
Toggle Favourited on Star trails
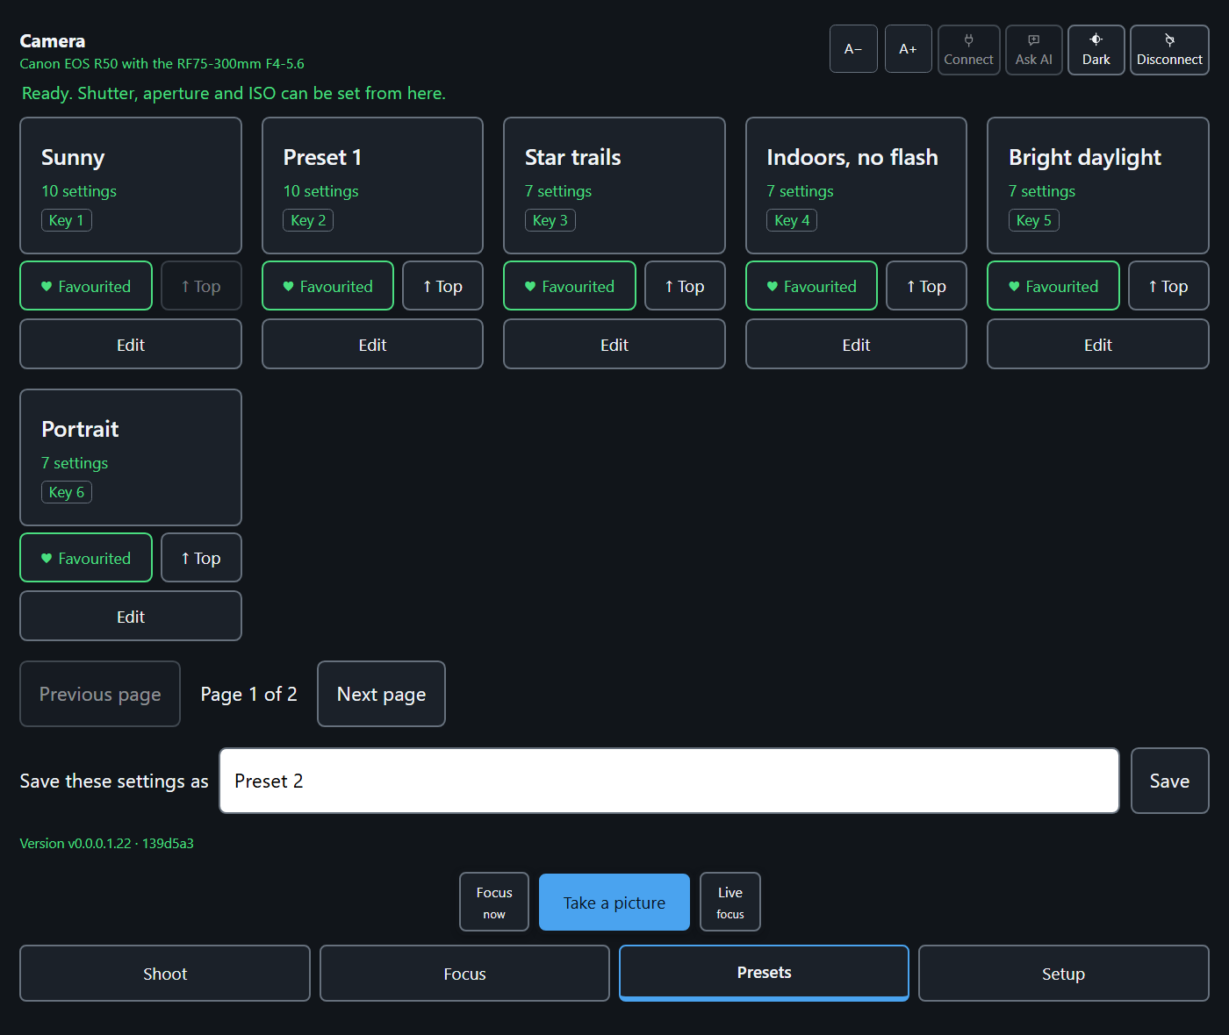click(570, 286)
